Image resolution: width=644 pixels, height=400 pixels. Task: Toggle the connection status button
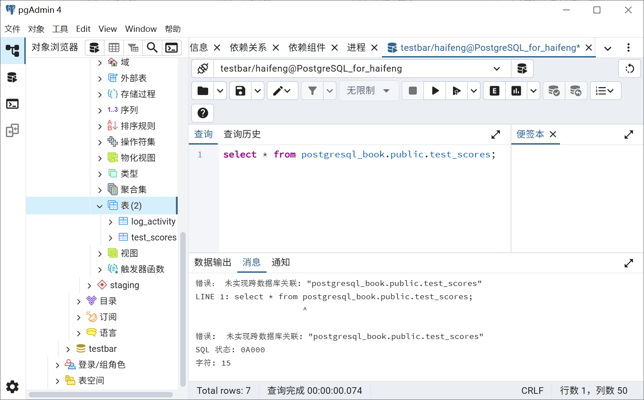point(203,69)
